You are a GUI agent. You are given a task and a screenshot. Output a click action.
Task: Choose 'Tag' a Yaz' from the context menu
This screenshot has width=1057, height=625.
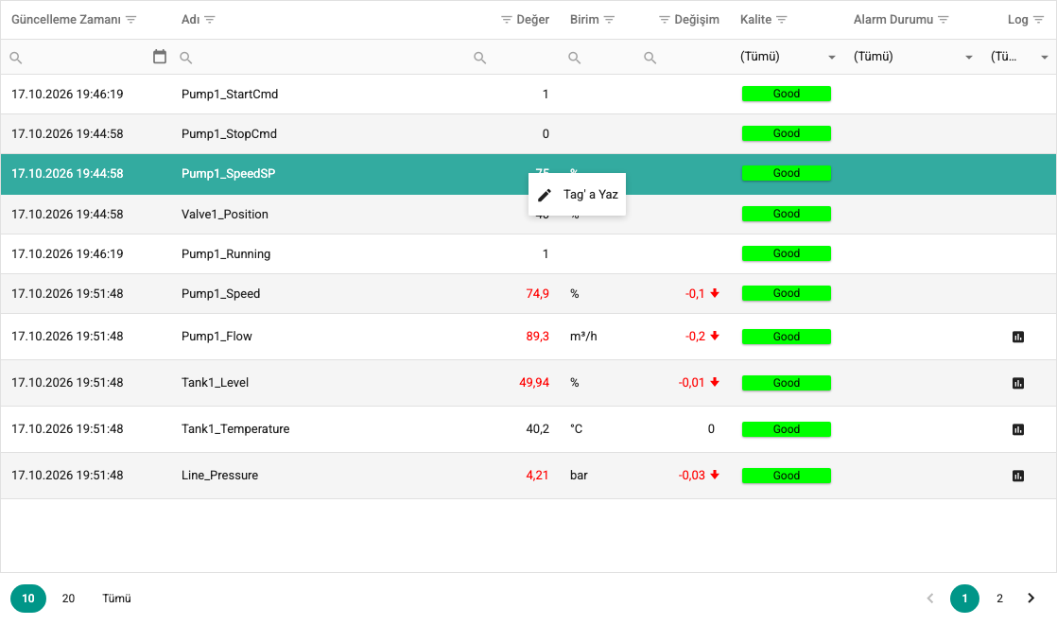coord(577,195)
